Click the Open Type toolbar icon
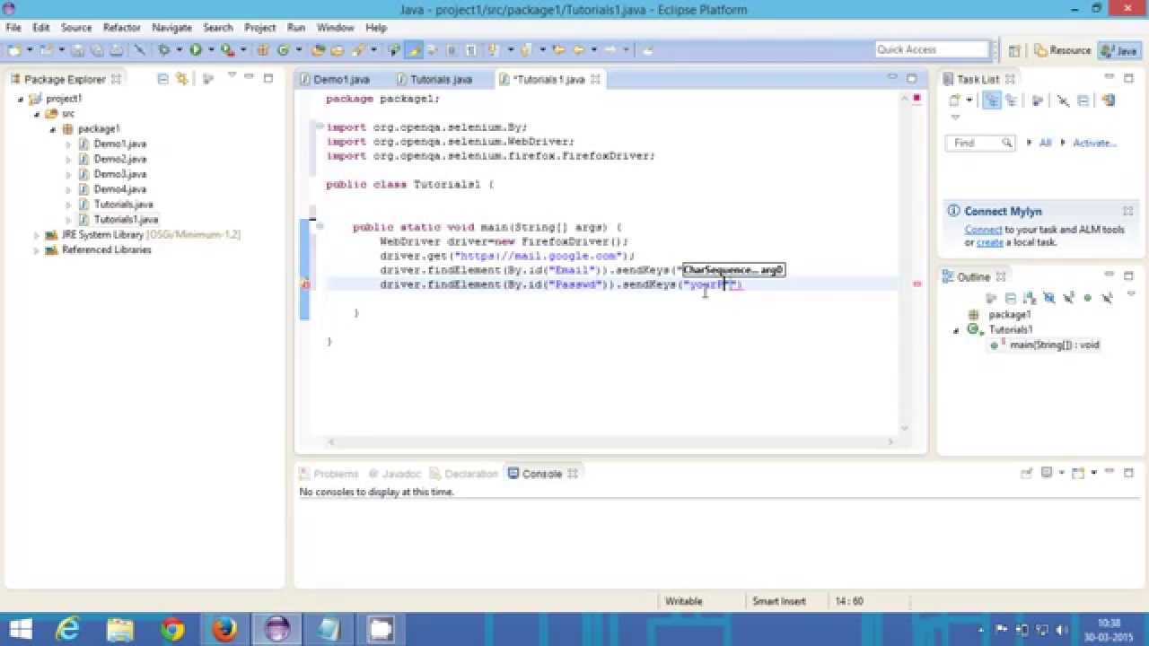Screen dimensions: 1149x646 [318, 50]
